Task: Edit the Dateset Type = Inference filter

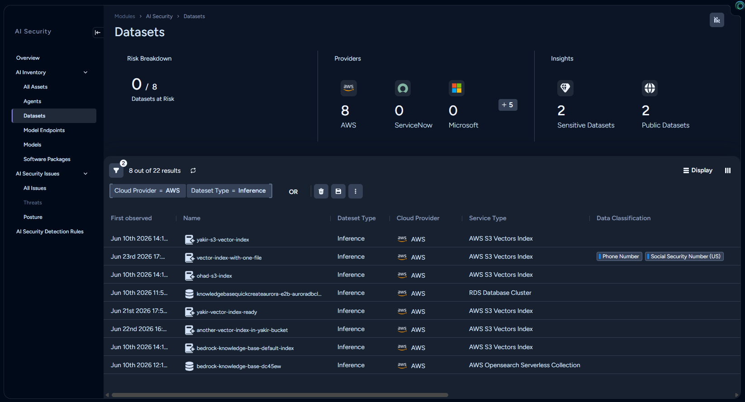Action: point(229,191)
